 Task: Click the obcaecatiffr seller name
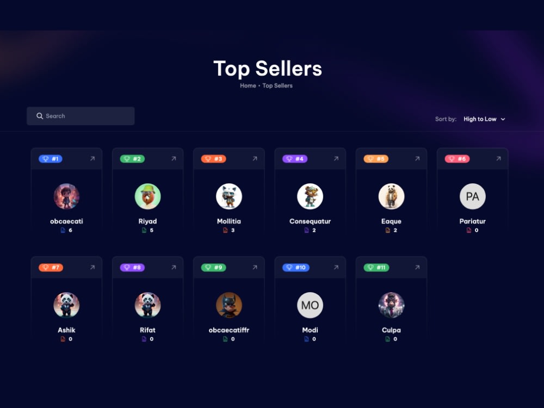tap(229, 330)
